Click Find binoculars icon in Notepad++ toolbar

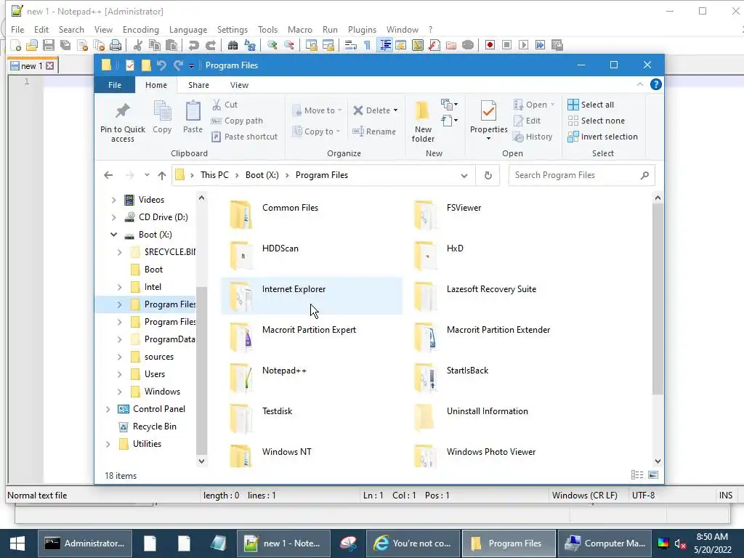click(232, 45)
